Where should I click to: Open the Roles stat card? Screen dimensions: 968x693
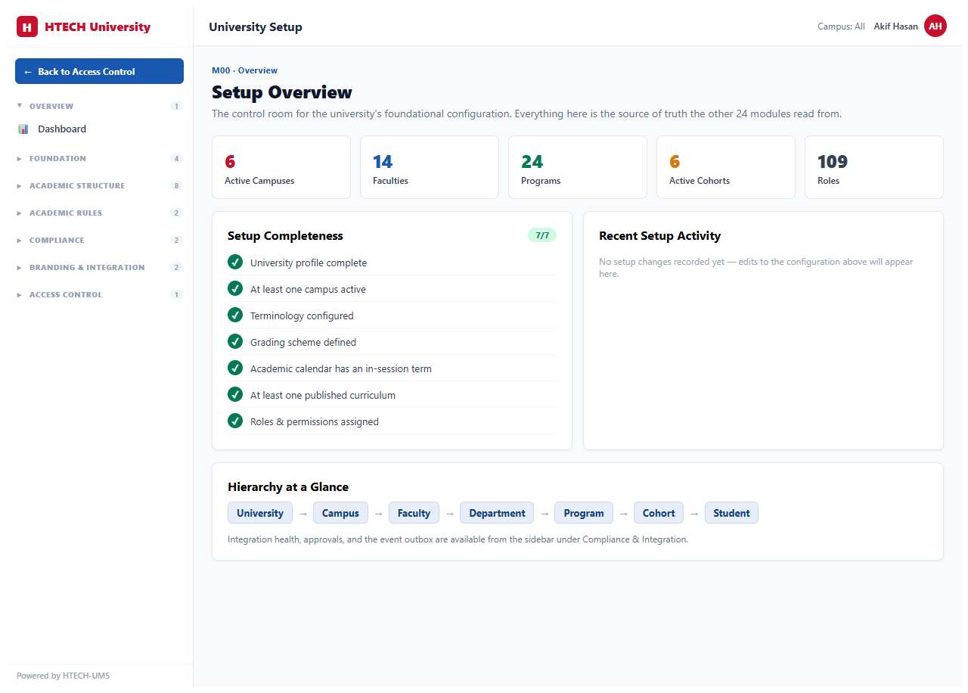tap(874, 167)
